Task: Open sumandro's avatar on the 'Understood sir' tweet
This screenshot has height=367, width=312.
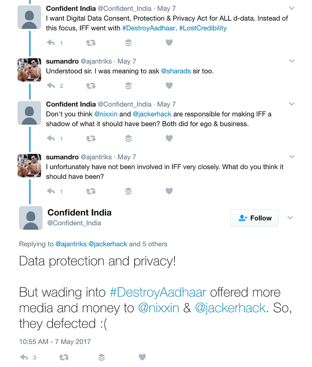Action: pyautogui.click(x=29, y=70)
